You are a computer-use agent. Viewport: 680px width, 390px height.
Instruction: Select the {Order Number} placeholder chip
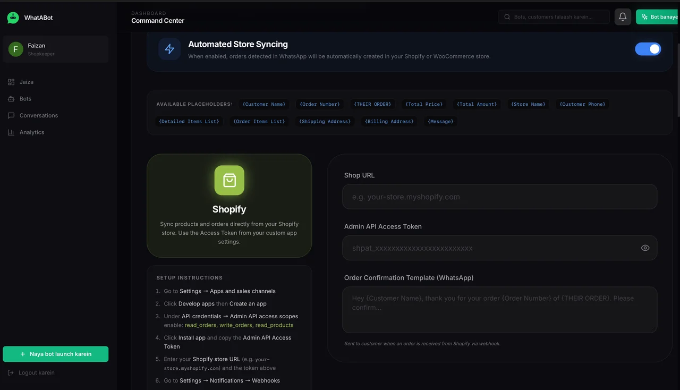coord(319,104)
